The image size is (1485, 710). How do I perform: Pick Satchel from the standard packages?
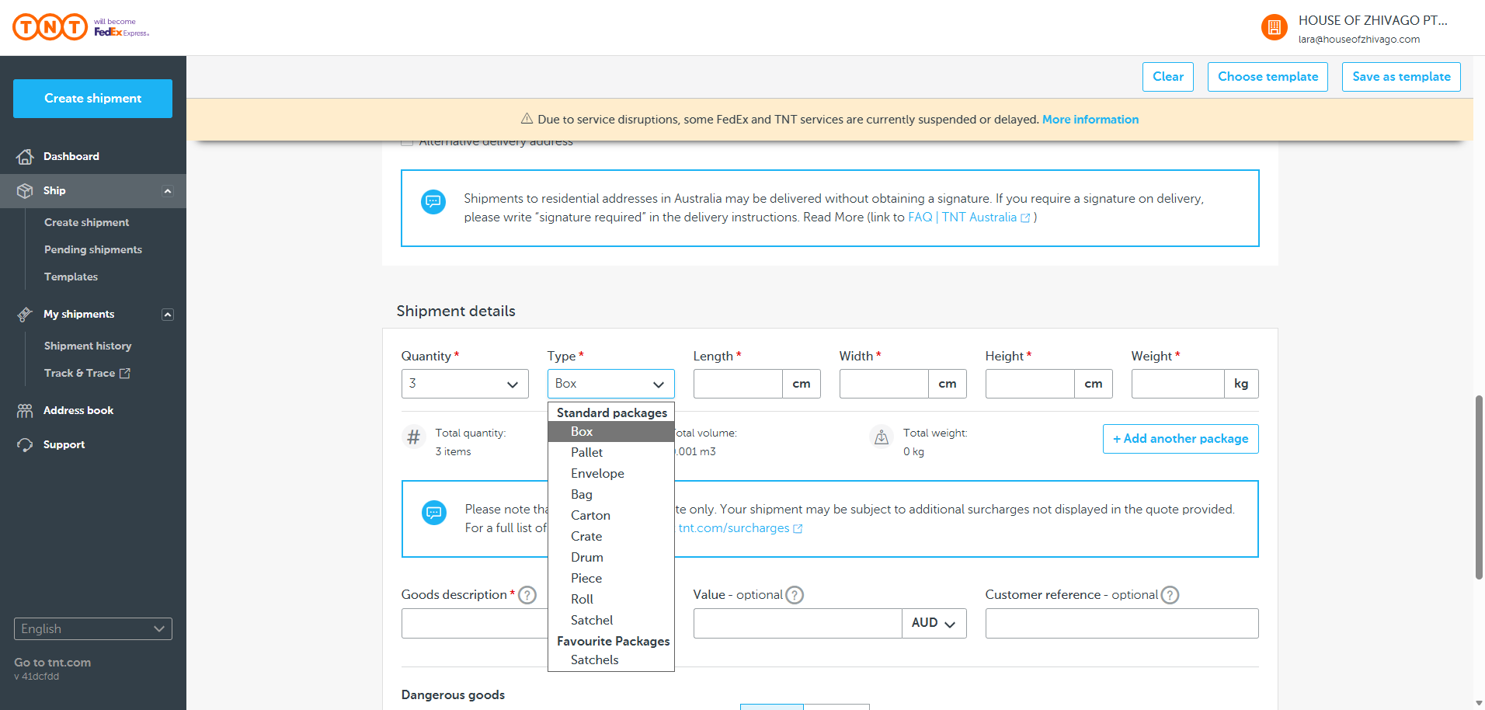592,621
